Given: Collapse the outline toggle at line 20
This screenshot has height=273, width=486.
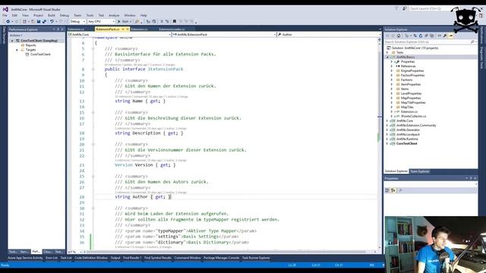Looking at the screenshot, I should pos(93,144).
